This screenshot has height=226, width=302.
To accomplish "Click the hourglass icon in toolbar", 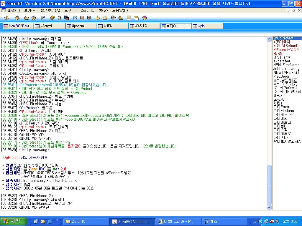I will [59, 18].
